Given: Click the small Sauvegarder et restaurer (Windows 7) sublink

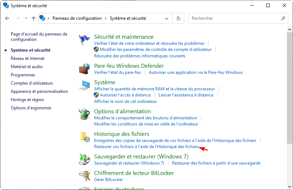Looking at the screenshot, I should (x=129, y=163).
